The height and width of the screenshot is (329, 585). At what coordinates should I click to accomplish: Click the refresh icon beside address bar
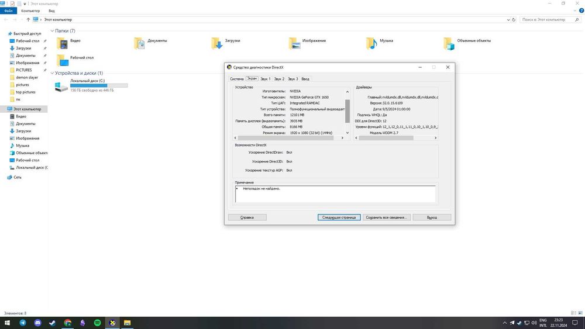[x=514, y=20]
